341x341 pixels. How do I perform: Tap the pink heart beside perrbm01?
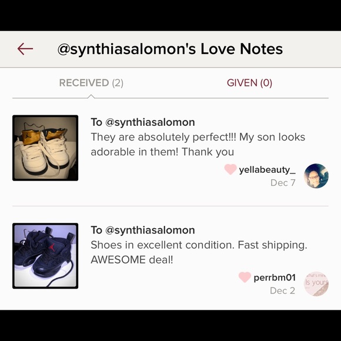coord(245,277)
